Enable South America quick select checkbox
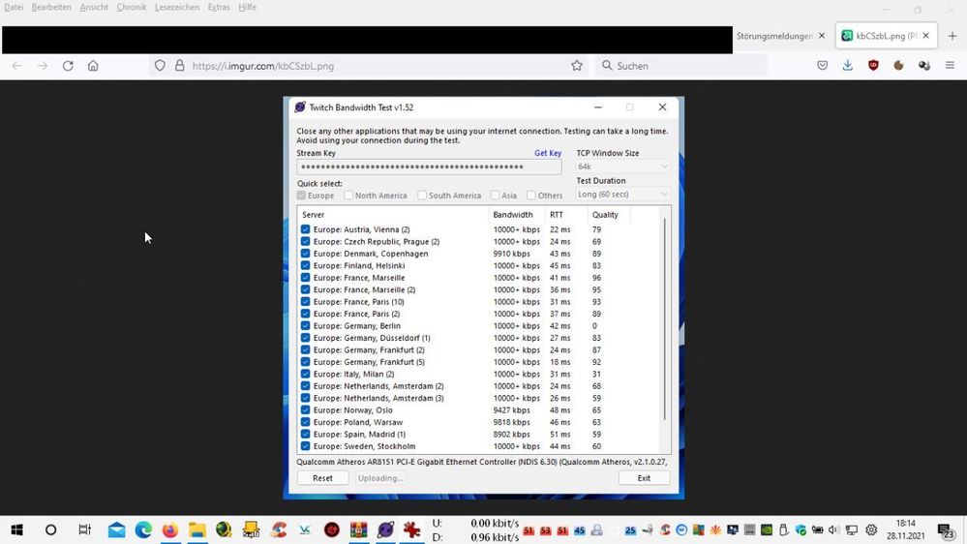The height and width of the screenshot is (544, 967). (x=422, y=195)
